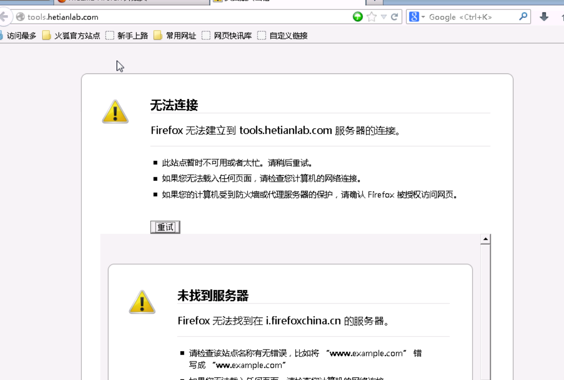This screenshot has height=380, width=564.
Task: Click the warning icon beside 无法连接
Action: pyautogui.click(x=115, y=112)
